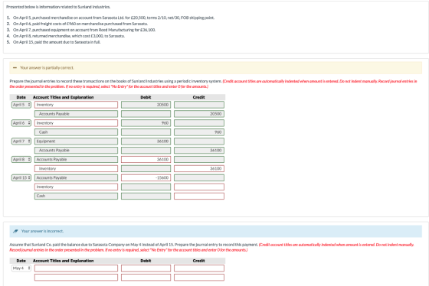The image size is (429, 286).
Task: Click the eraser icon beside incorrect answer notice
Action: (15, 231)
